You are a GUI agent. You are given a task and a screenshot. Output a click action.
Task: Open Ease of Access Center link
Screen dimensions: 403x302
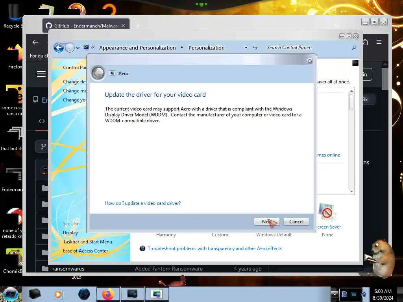click(x=85, y=250)
